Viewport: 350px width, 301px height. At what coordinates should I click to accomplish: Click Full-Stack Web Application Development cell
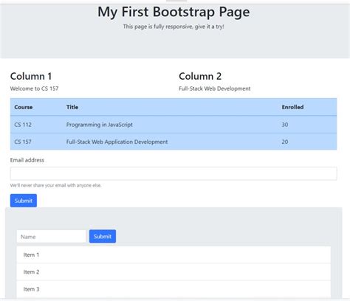117,142
